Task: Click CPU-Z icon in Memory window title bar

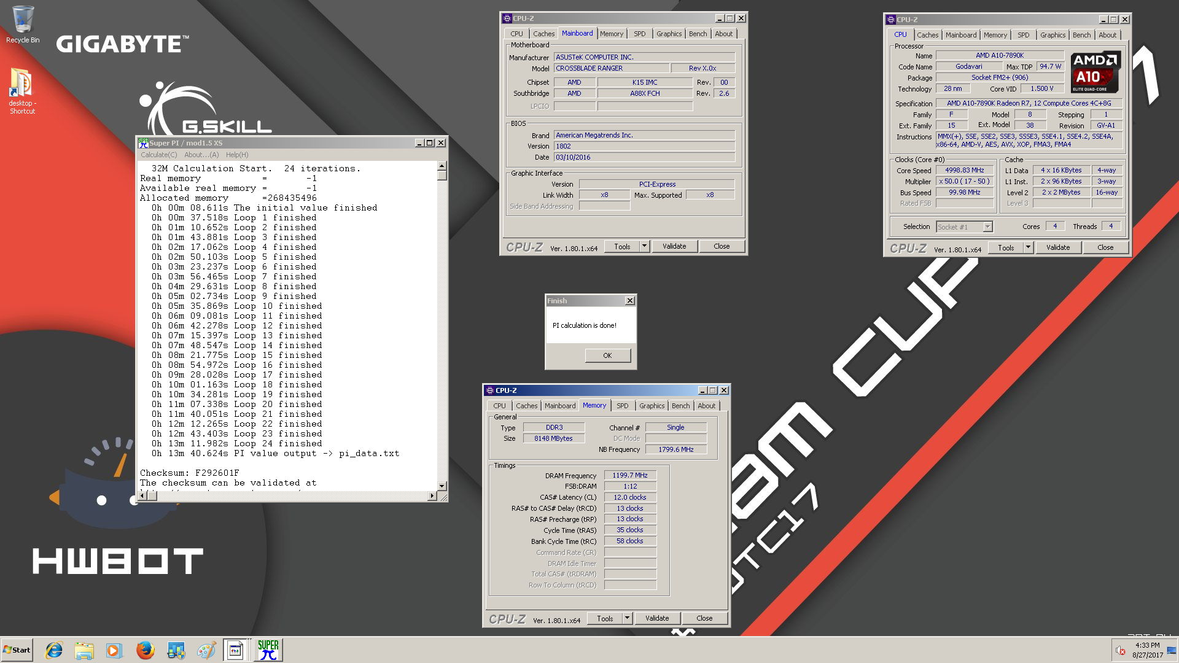Action: click(490, 390)
